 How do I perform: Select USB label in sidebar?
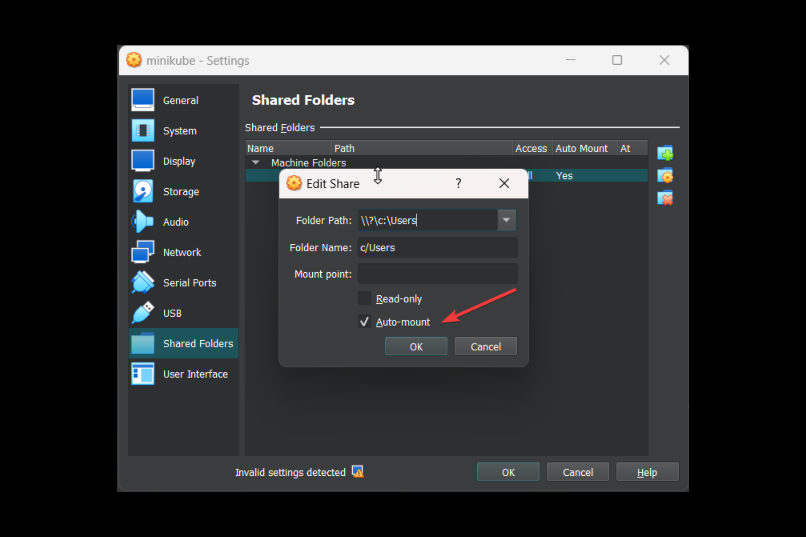pos(172,313)
